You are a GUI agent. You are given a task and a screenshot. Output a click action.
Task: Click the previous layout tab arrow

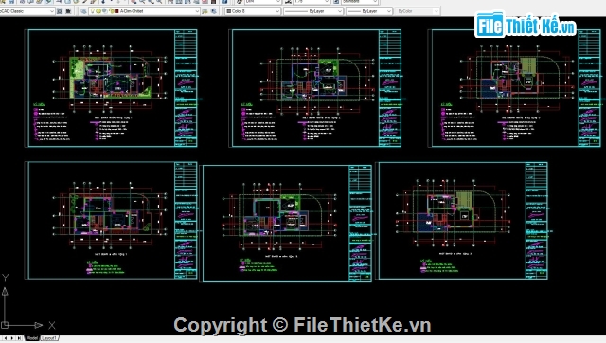click(x=7, y=338)
